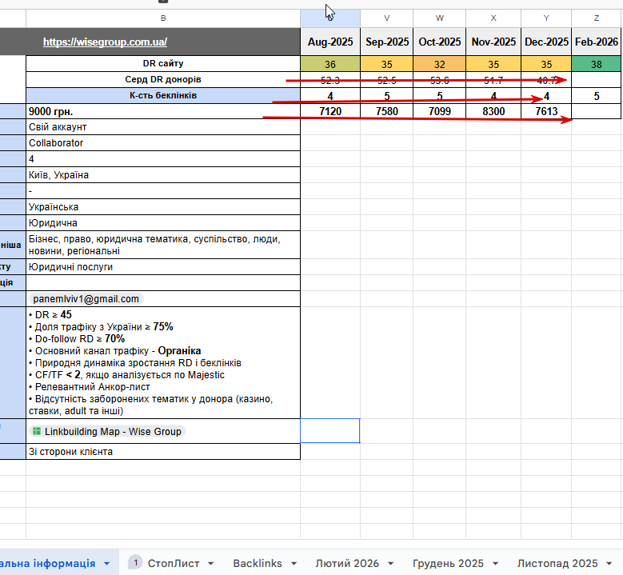Select the cell with value 7099
The image size is (623, 575).
pyautogui.click(x=439, y=111)
